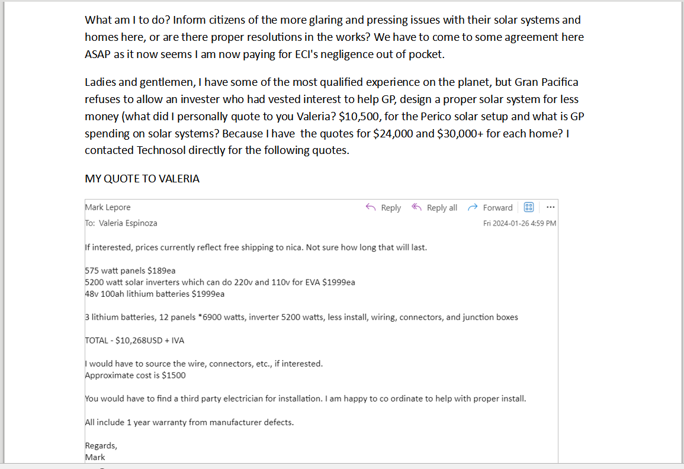
Task: Click the free shipping to nica sentence
Action: tap(255, 248)
